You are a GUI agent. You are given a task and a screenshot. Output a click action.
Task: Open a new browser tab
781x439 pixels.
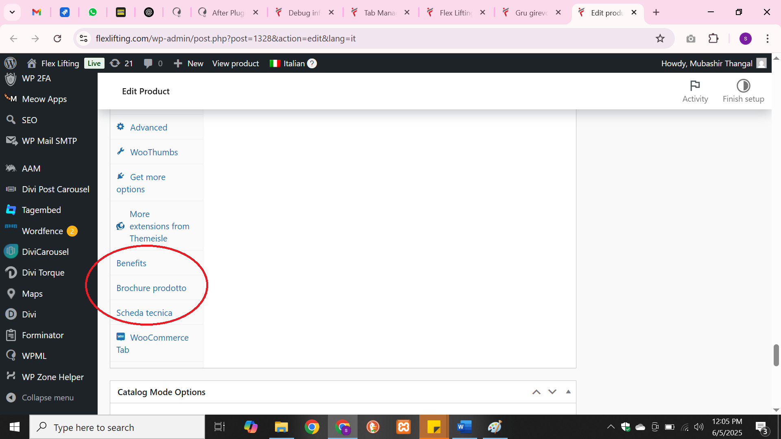[x=656, y=12]
